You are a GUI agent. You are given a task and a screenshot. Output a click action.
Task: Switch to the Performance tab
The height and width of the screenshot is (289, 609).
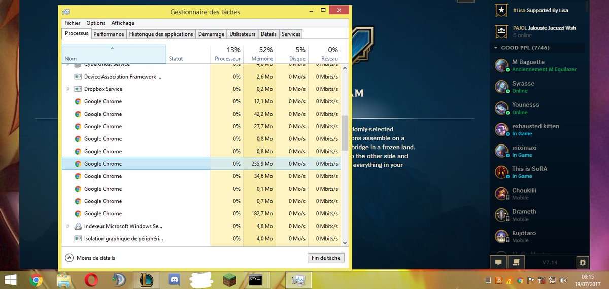[x=109, y=34]
